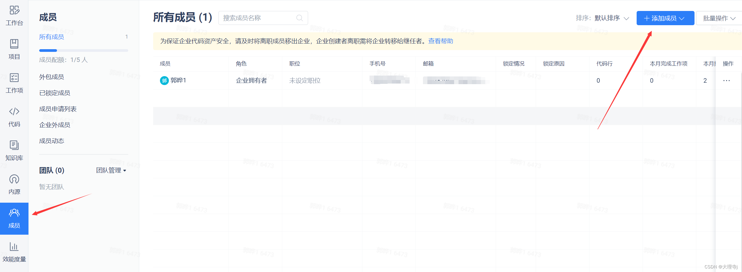Viewport: 742px width, 272px height.
Task: Expand the 默认排序 sort dropdown
Action: 612,18
